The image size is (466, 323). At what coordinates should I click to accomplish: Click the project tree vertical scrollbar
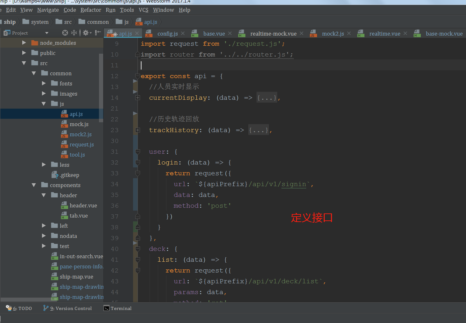(x=101, y=87)
